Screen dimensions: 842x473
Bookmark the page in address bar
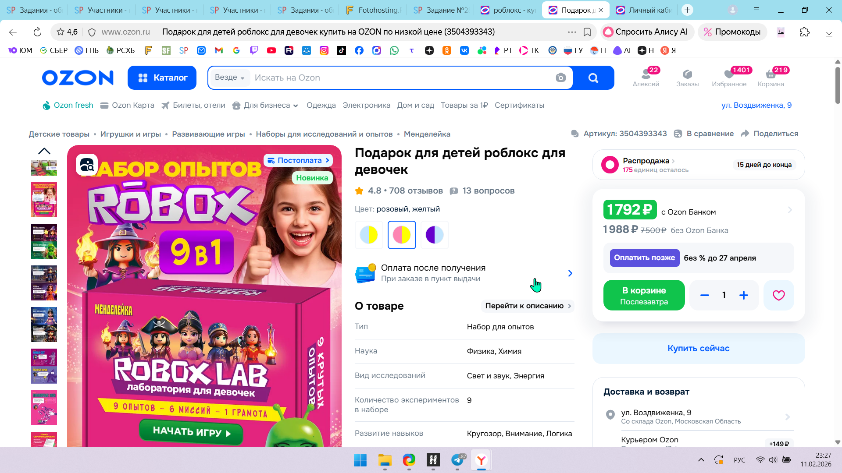(587, 32)
